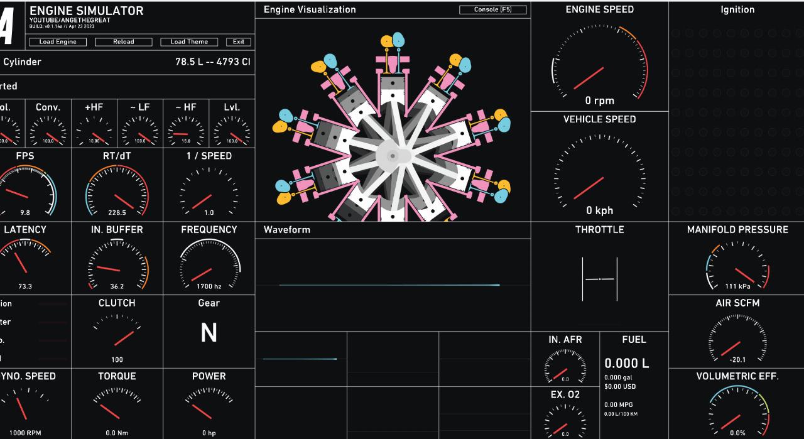Click the Power hp gauge
804x439 pixels.
click(209, 408)
